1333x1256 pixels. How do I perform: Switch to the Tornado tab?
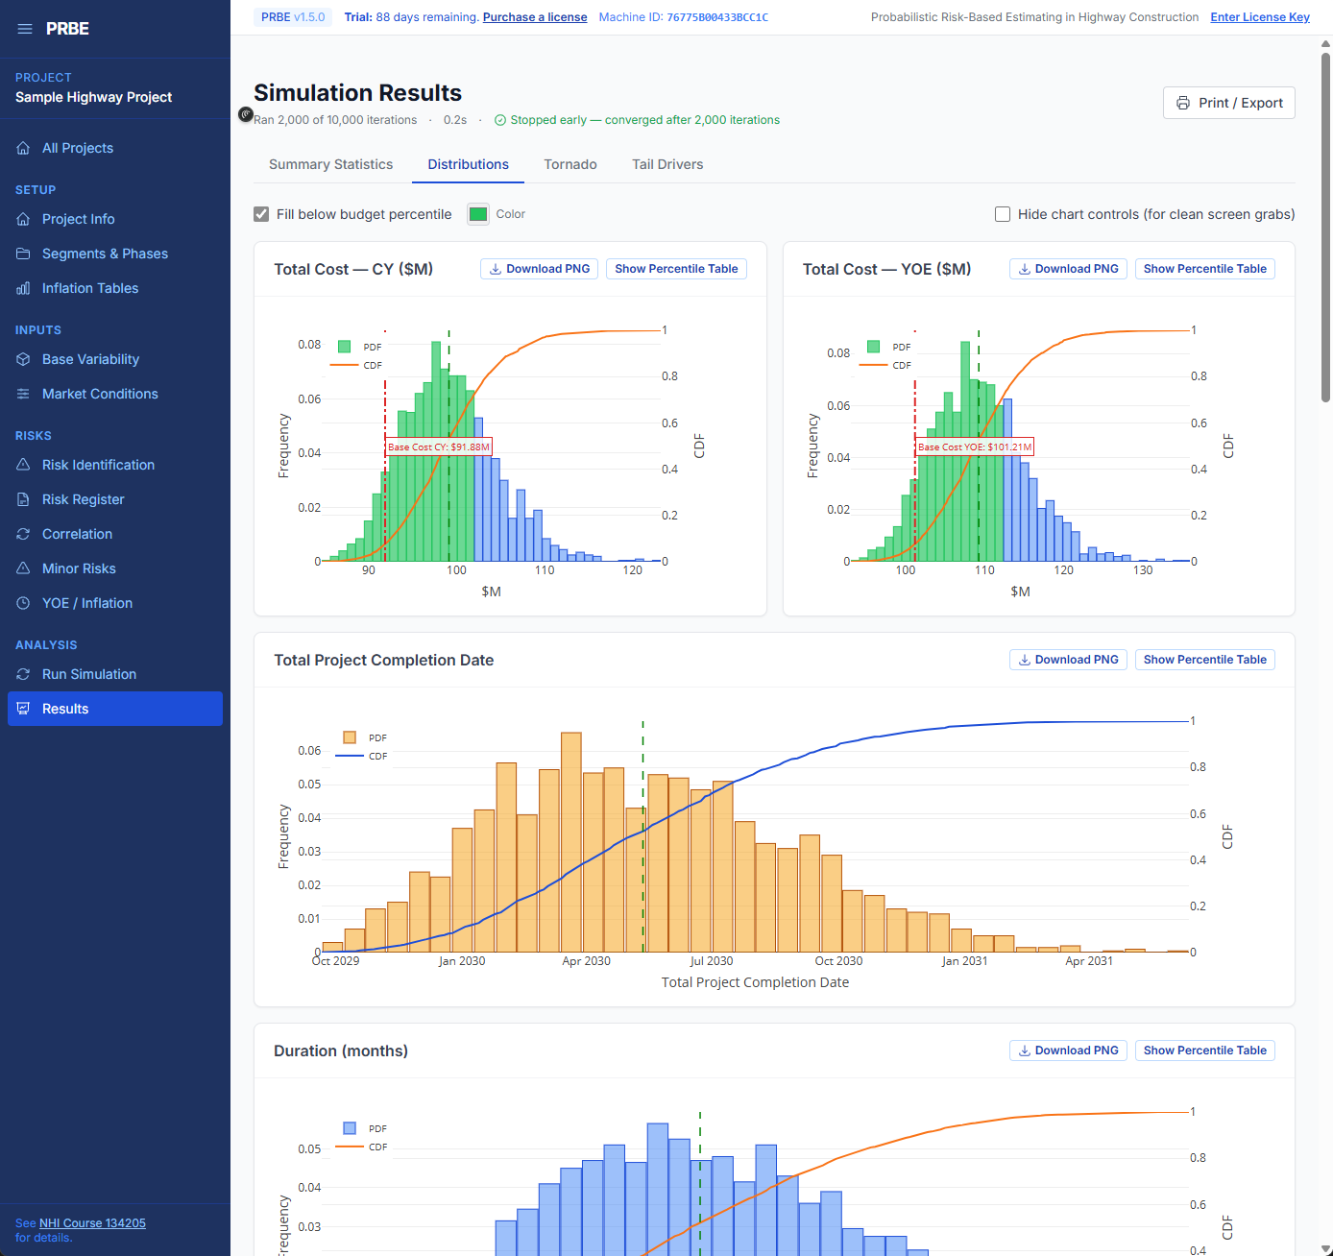pyautogui.click(x=570, y=164)
